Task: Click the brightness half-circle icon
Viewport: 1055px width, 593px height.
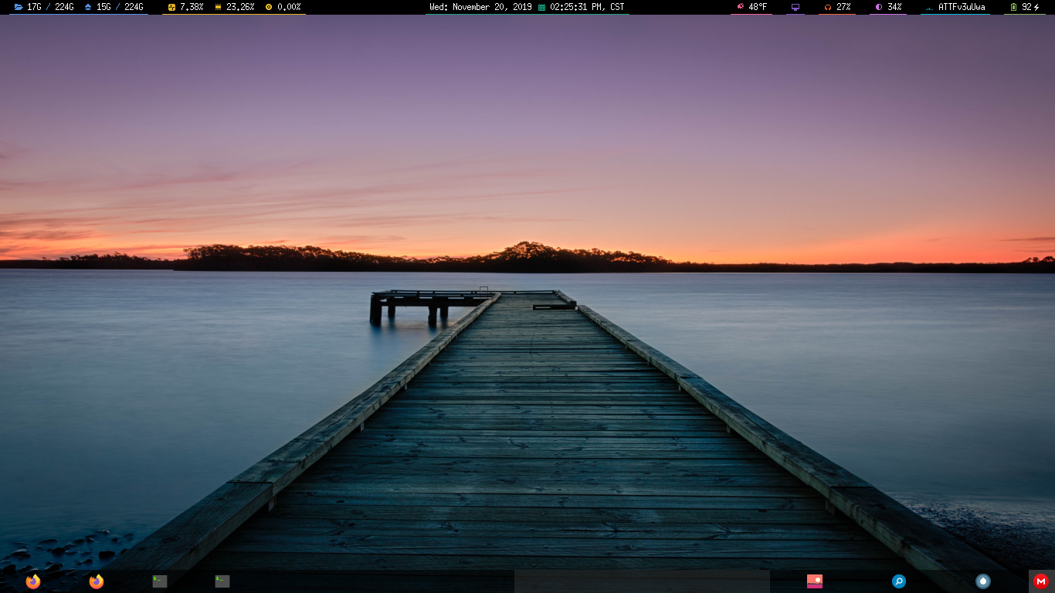Action: [878, 7]
